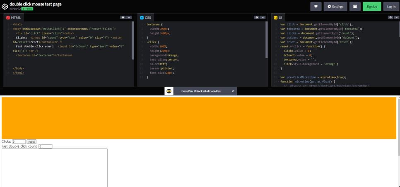Click the Fast double click count field

click(x=46, y=147)
